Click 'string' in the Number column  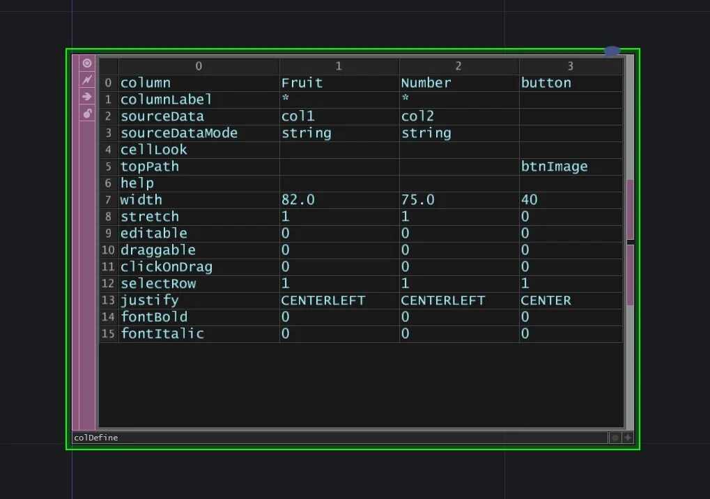click(x=458, y=133)
